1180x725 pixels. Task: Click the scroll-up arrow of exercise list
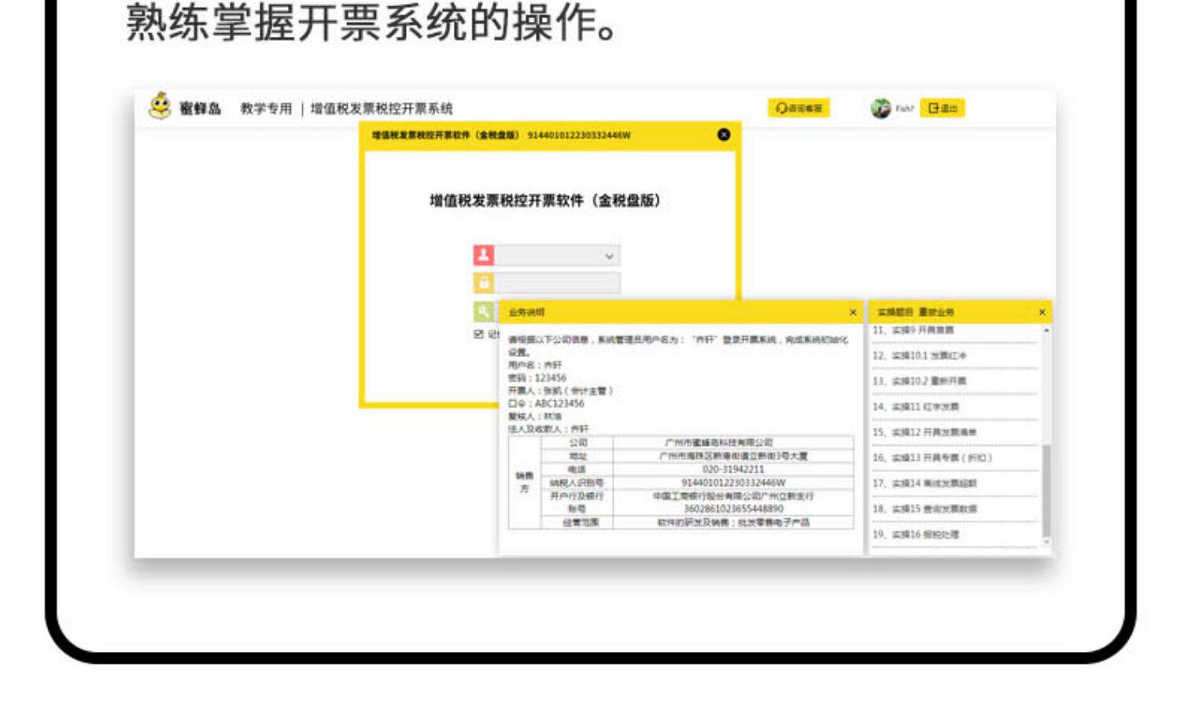[1046, 331]
